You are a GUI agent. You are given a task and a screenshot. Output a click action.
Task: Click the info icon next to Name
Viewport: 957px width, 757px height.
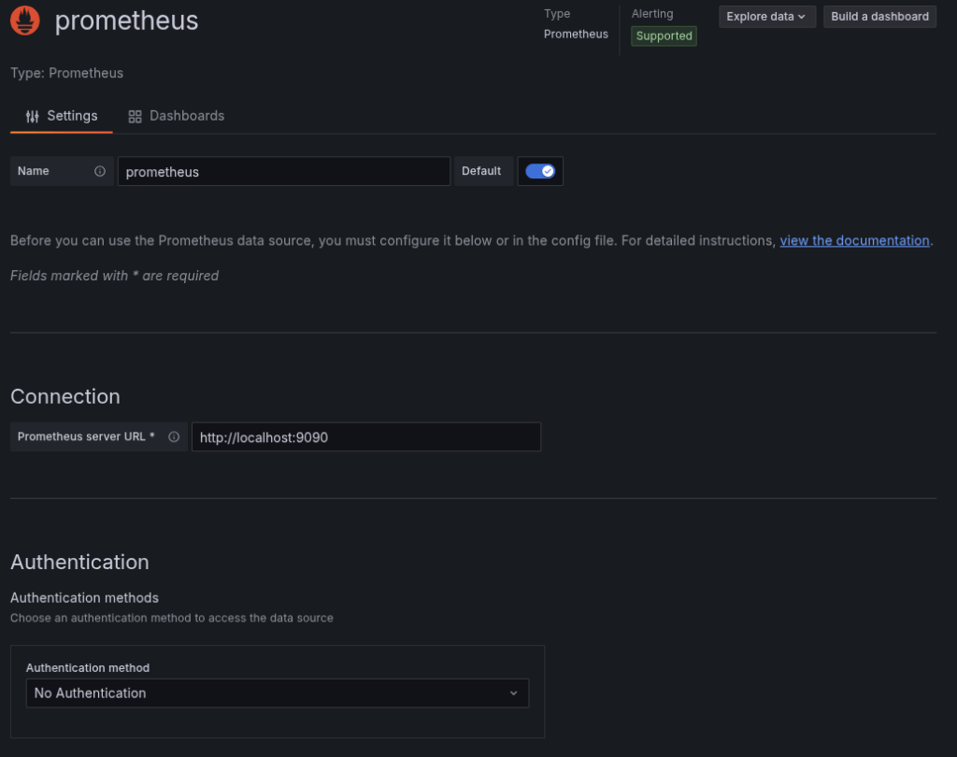(100, 171)
